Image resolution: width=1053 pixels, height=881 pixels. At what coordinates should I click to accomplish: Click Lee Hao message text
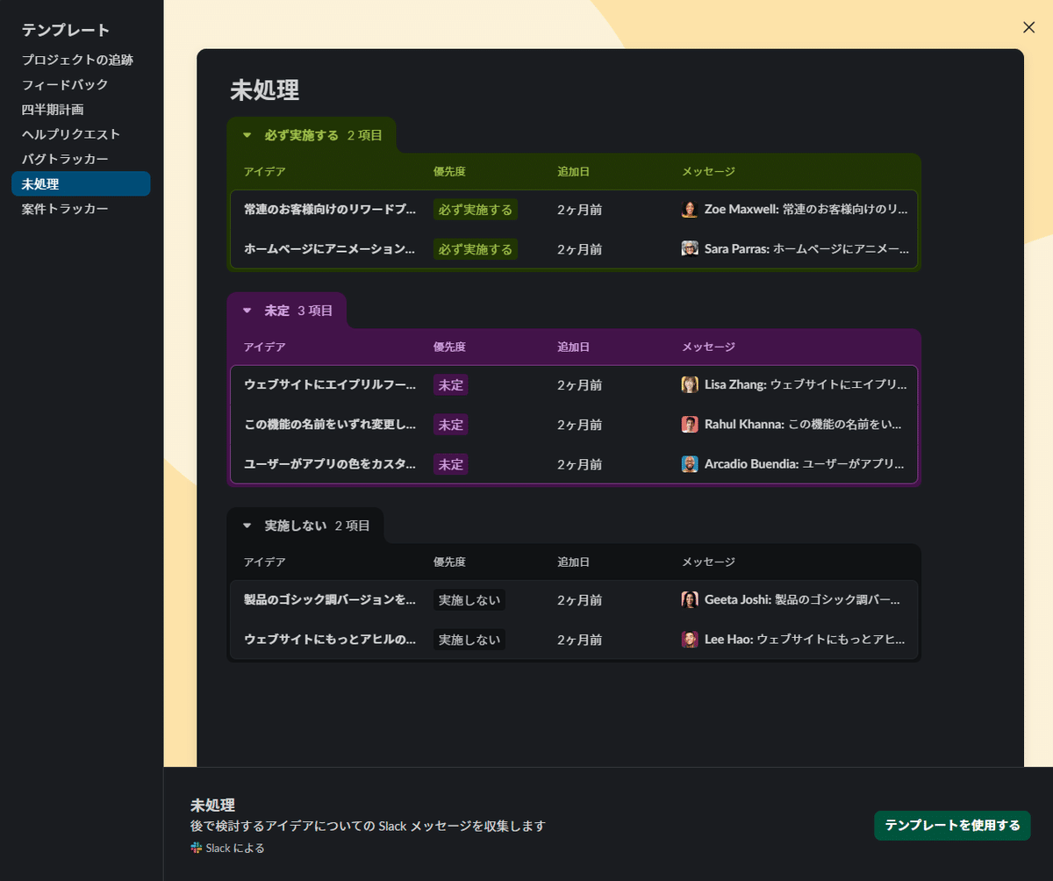pyautogui.click(x=805, y=640)
